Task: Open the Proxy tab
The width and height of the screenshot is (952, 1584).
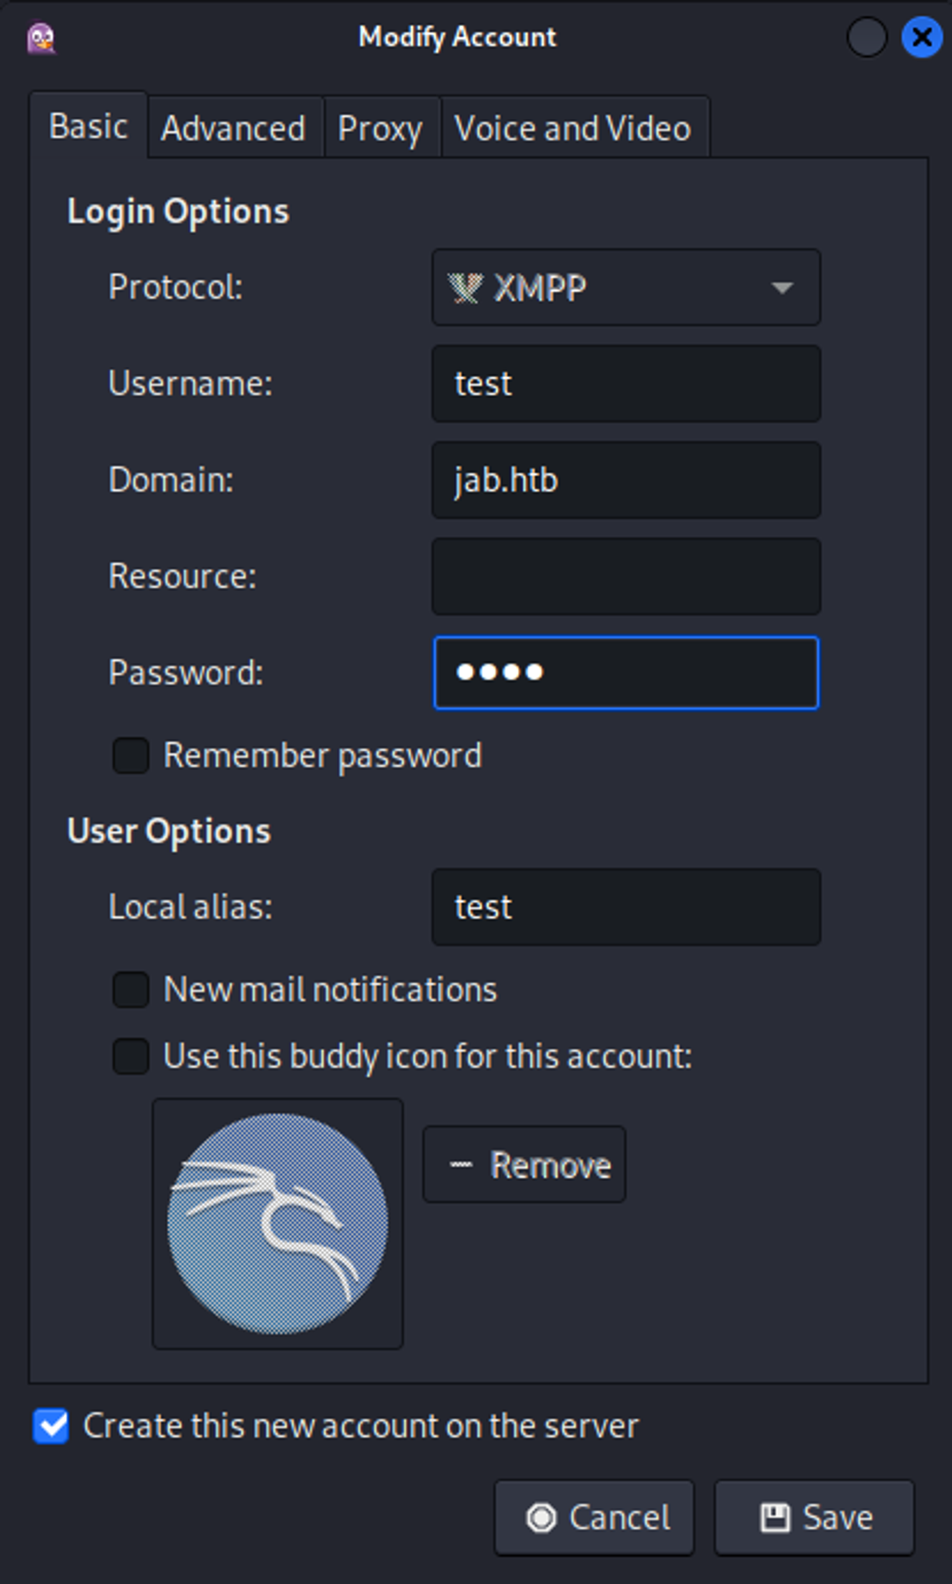Action: pos(380,128)
